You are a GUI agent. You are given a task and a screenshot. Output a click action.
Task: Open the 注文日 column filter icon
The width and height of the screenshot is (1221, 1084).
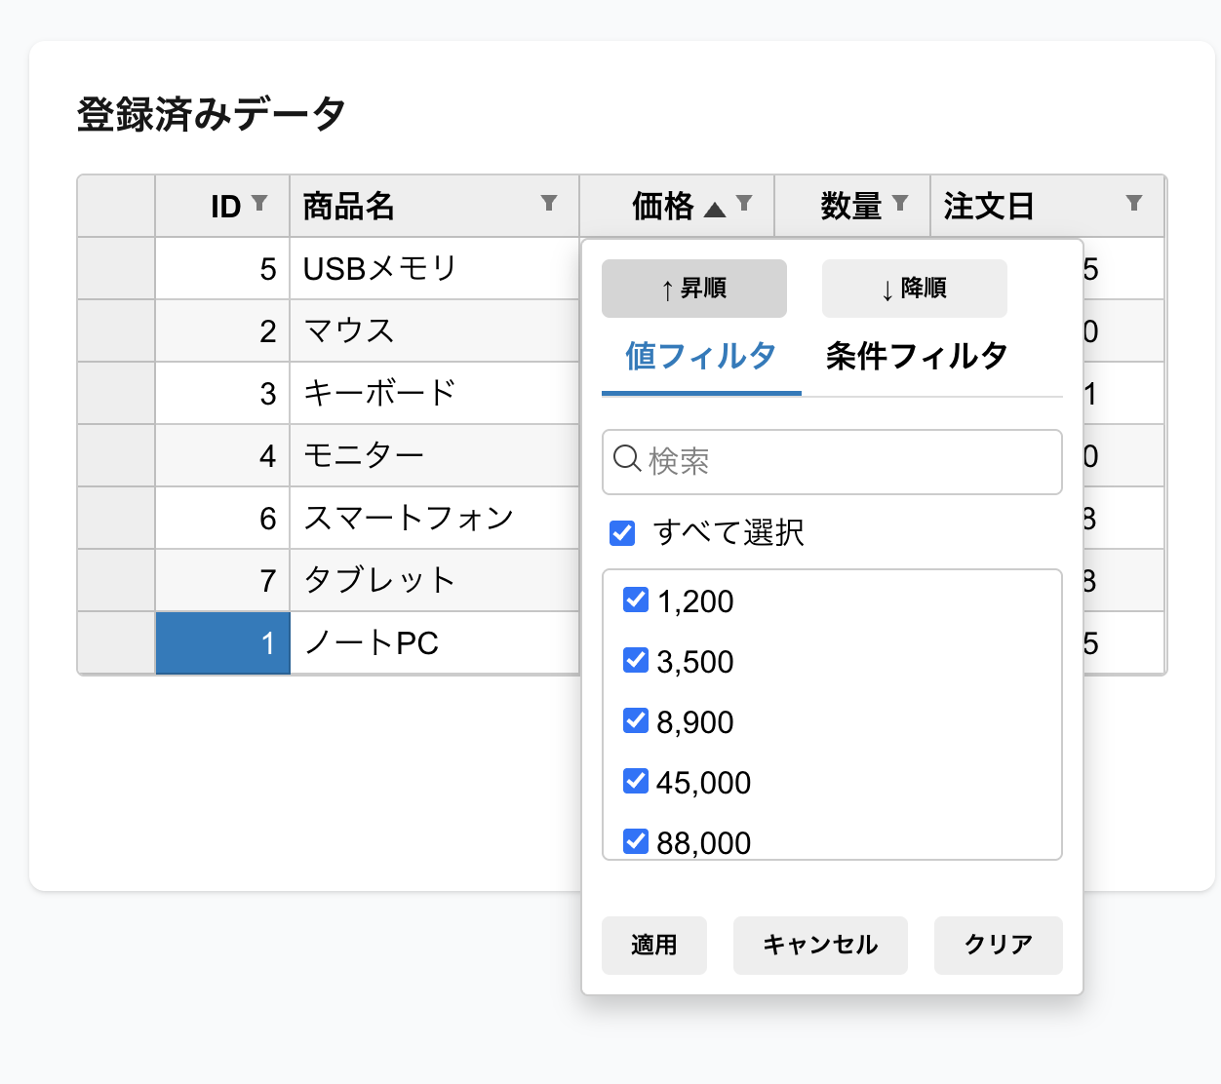[1133, 203]
